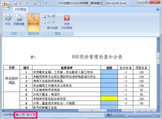Expand the Customize Quick Access Toolbar arrow
Image resolution: width=162 pixels, height=119 pixels.
pos(46,3)
